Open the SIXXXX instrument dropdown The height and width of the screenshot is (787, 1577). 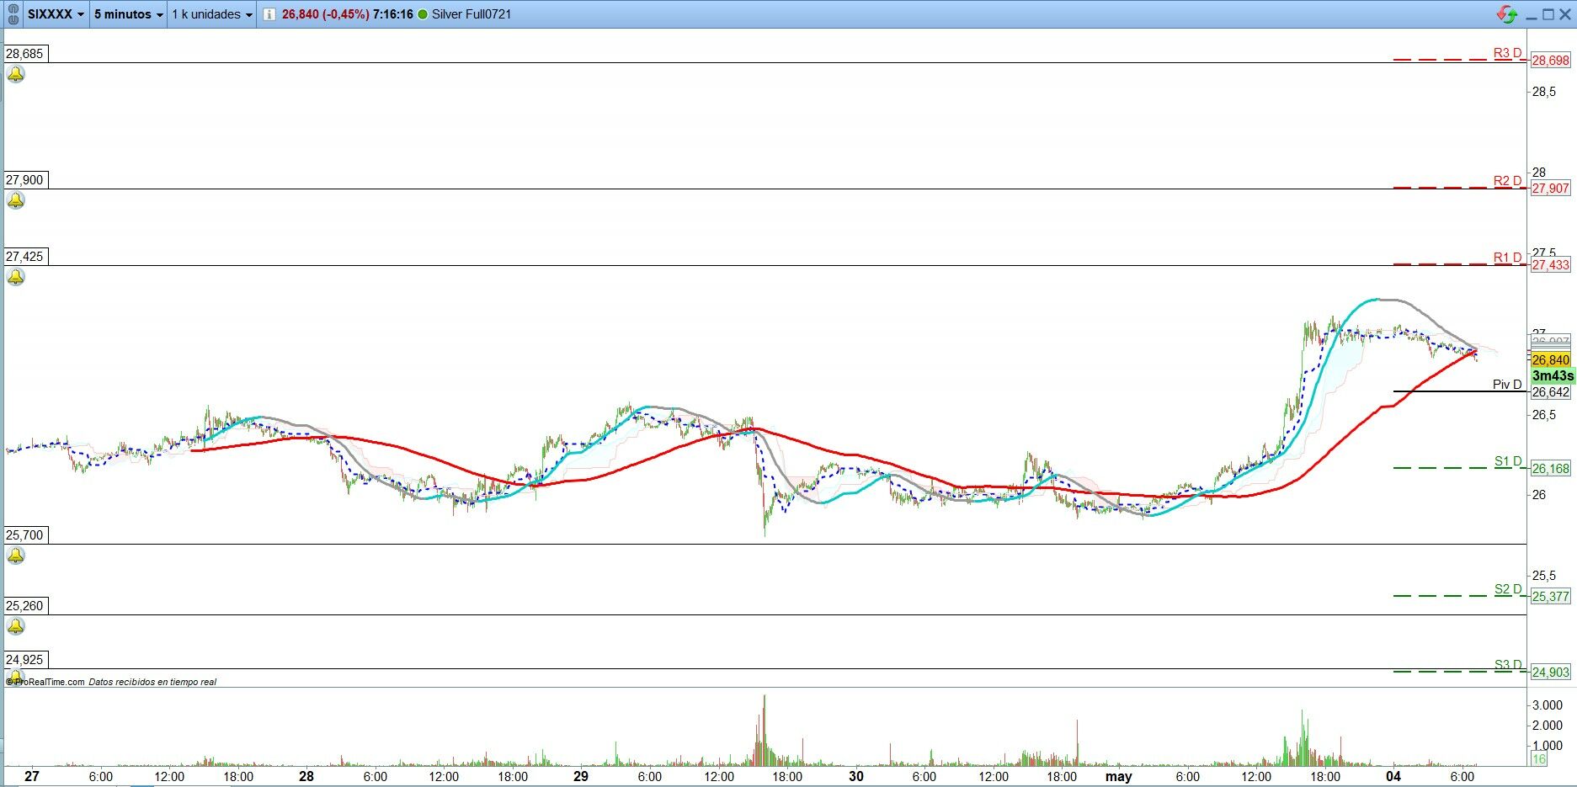point(56,14)
